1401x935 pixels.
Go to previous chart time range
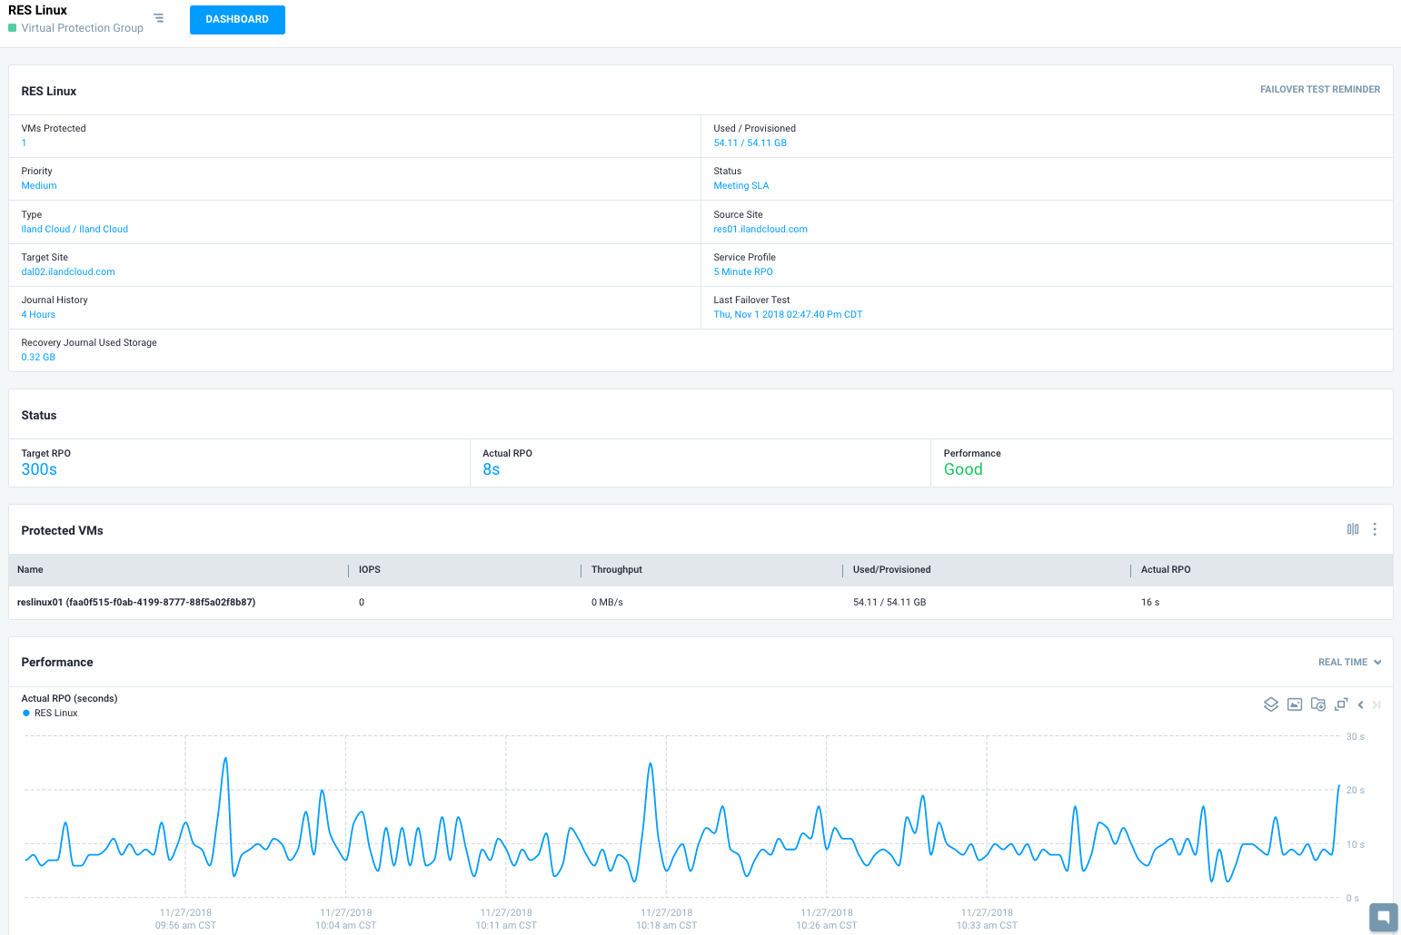(x=1360, y=704)
